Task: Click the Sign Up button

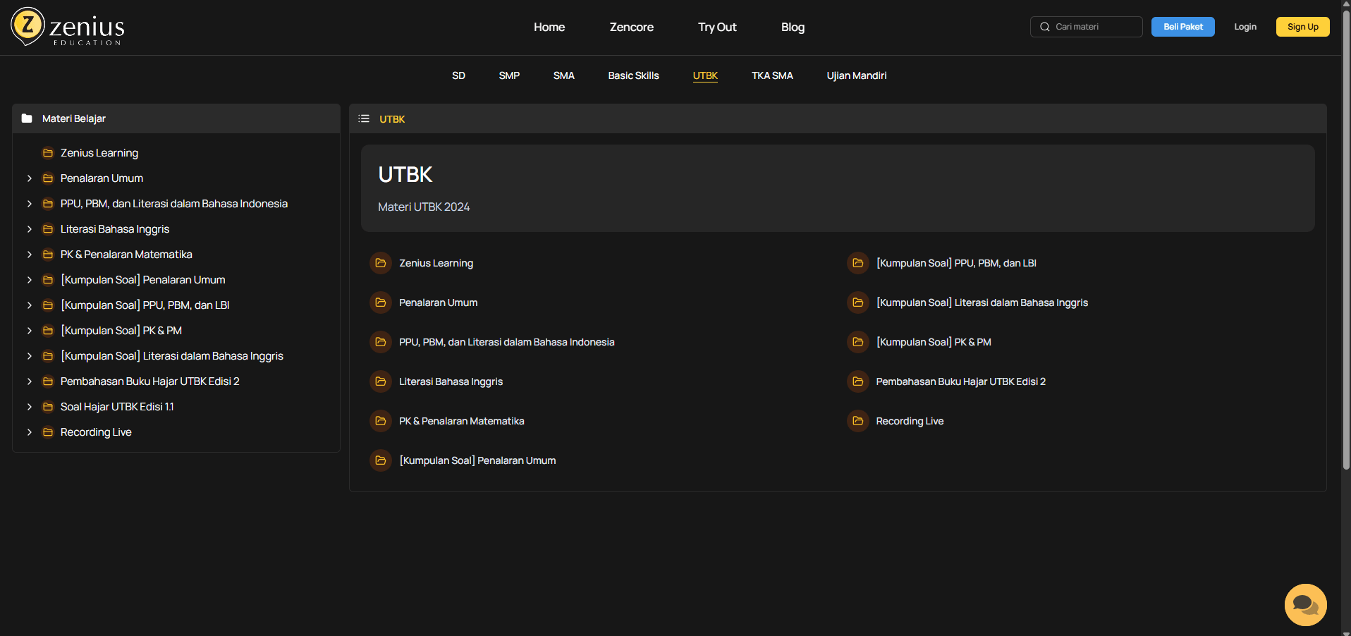Action: (x=1302, y=26)
